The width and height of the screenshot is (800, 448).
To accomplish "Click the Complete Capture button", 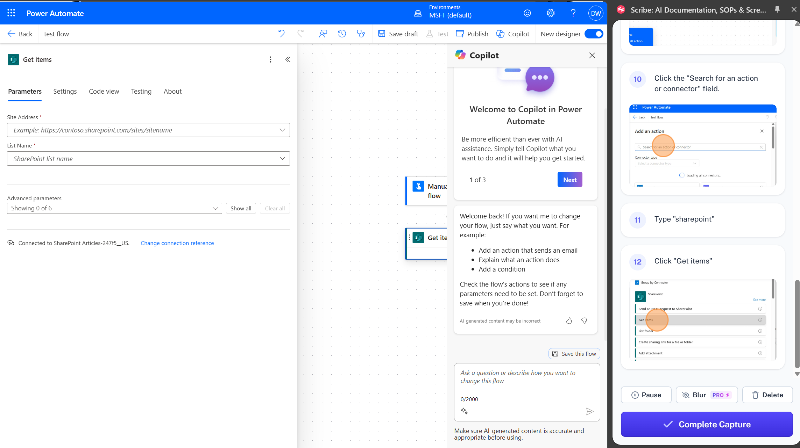I will (x=707, y=424).
